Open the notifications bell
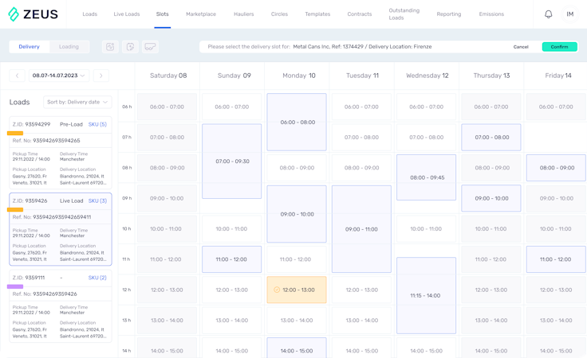This screenshot has width=587, height=358. point(548,14)
